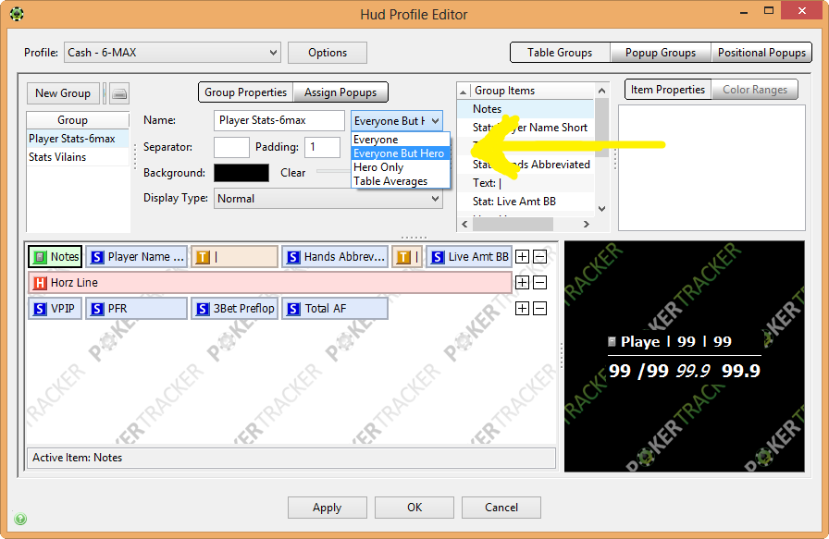Click the S icon of the PFR stat
The height and width of the screenshot is (539, 829).
(97, 309)
